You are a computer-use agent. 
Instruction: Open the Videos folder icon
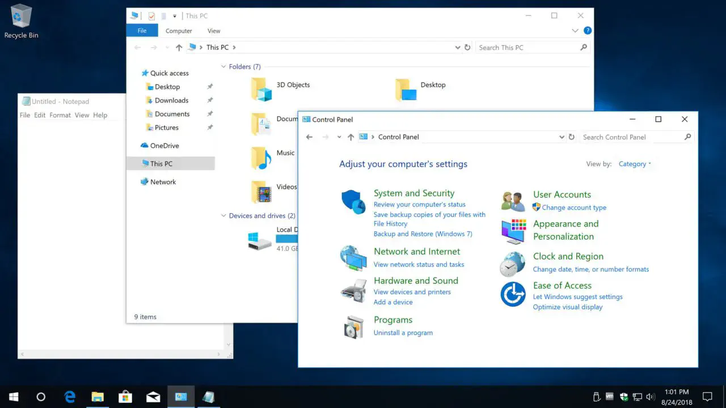tap(261, 192)
